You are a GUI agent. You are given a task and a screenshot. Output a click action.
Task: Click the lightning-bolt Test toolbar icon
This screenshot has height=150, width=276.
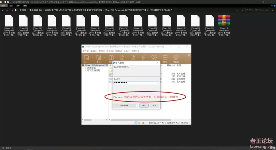click(144, 57)
